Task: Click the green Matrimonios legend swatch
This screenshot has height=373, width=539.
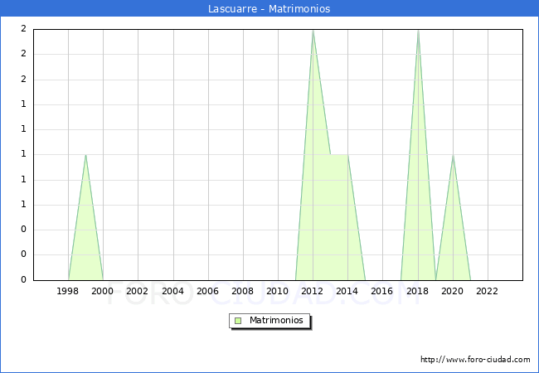Action: [x=238, y=321]
